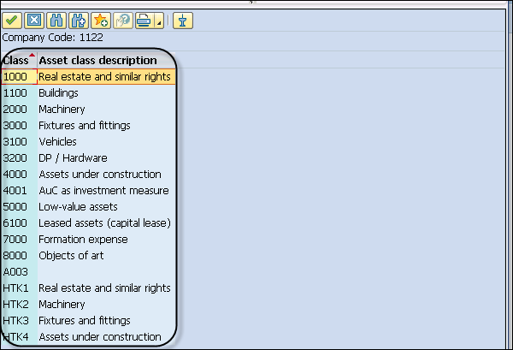This screenshot has height=350, width=513.
Task: Select class HTK2 code
Action: point(15,304)
